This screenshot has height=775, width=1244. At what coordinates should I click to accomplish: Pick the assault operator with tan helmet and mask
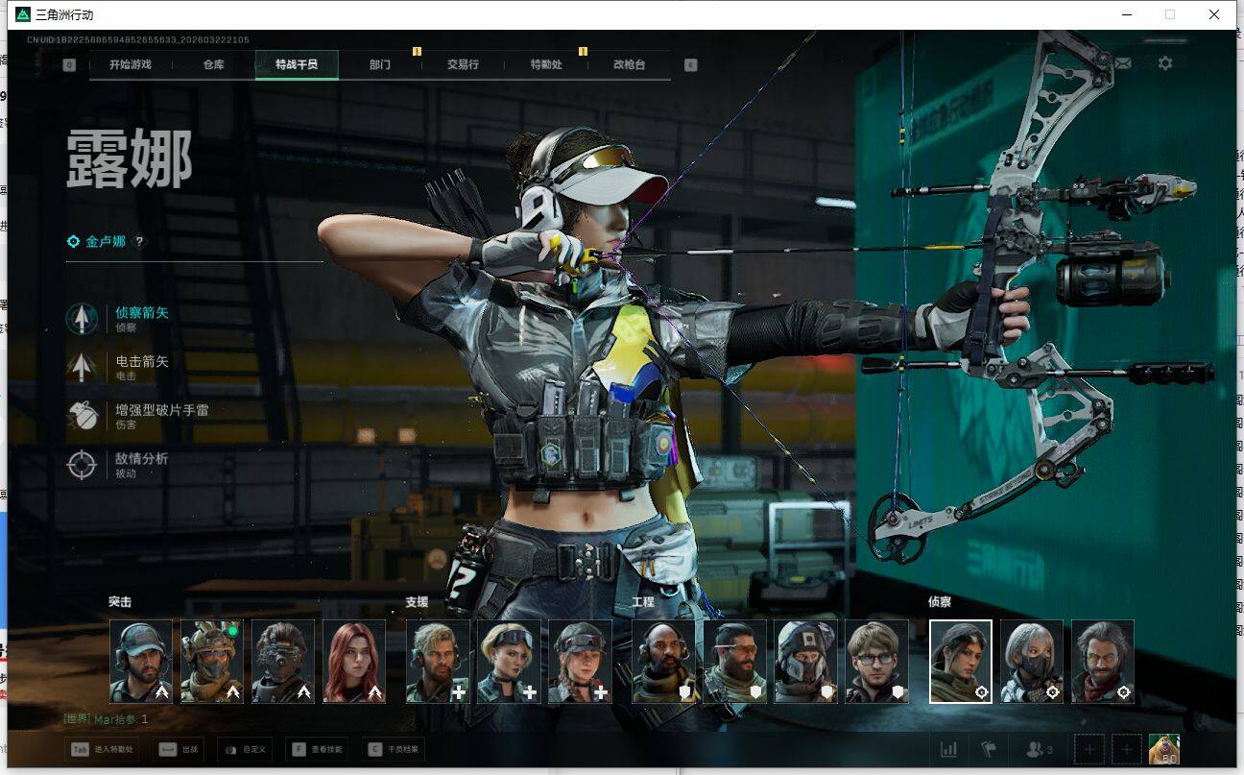212,662
